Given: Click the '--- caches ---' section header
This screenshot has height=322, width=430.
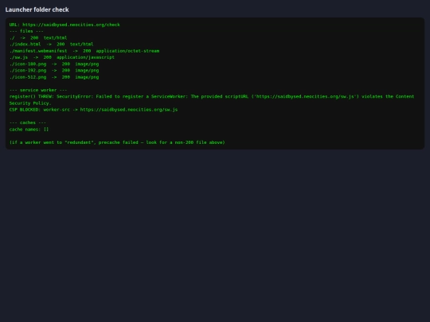Looking at the screenshot, I should click(x=28, y=122).
